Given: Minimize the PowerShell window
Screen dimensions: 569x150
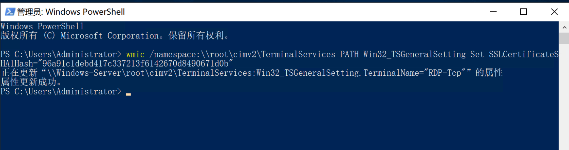Looking at the screenshot, I should (x=493, y=12).
